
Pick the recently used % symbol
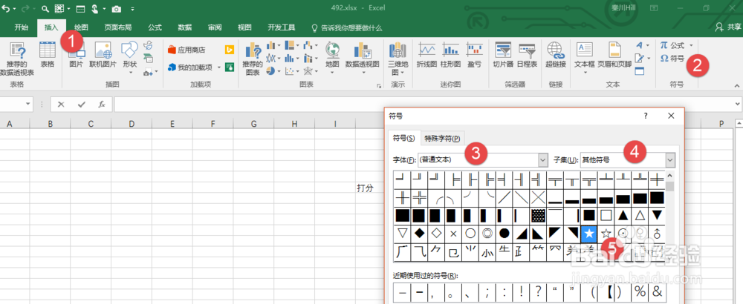[640, 291]
